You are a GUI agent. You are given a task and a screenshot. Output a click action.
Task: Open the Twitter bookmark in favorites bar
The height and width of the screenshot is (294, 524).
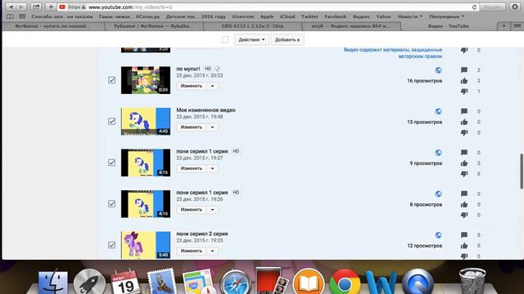(x=309, y=16)
